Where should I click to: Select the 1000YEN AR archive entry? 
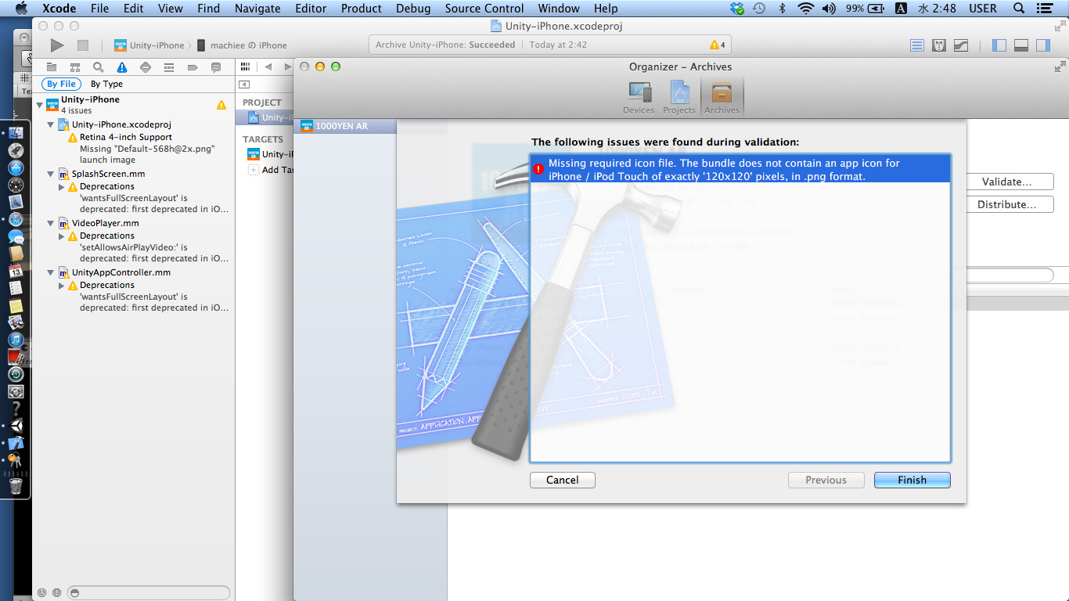[x=345, y=126]
